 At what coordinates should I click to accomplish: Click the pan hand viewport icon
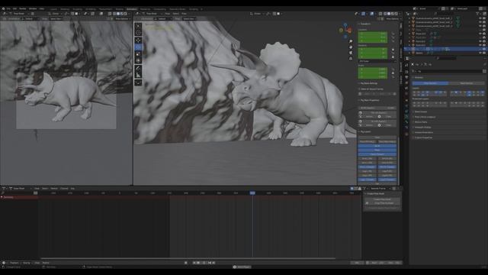[351, 47]
